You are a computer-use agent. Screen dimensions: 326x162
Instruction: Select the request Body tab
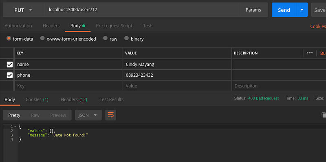(78, 26)
